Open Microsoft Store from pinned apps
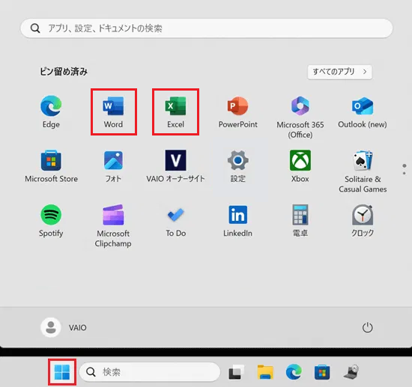This screenshot has height=387, width=412. (x=51, y=166)
